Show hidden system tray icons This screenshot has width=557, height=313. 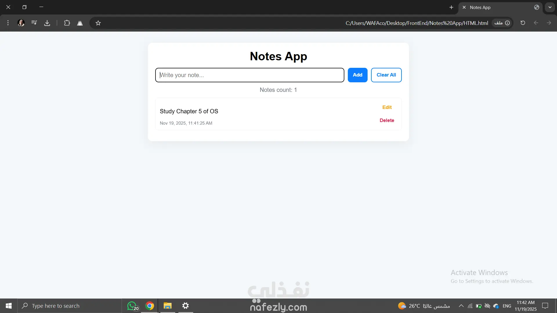click(461, 306)
